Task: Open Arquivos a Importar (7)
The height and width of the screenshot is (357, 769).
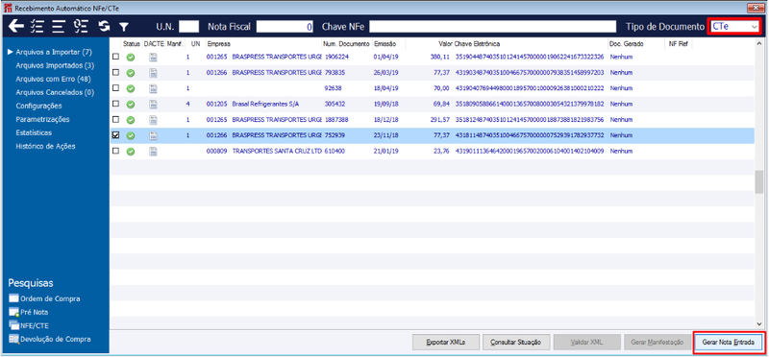Action: 54,52
